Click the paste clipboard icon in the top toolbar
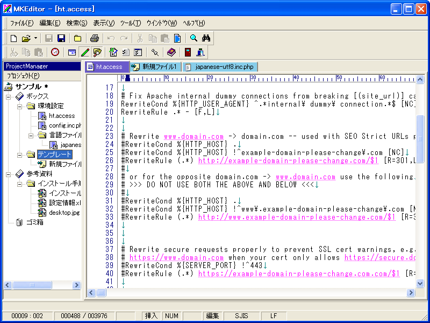This screenshot has height=323, width=430. [x=165, y=38]
